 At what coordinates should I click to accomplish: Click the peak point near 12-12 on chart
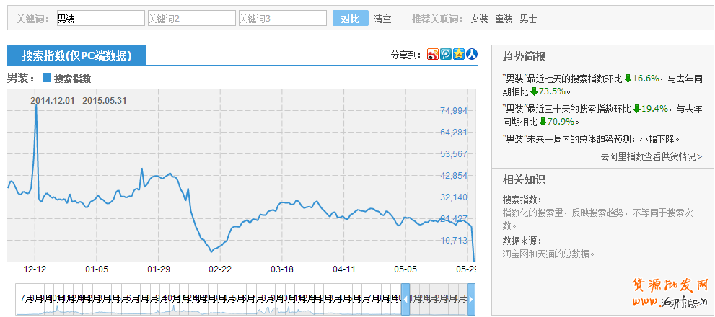36,106
